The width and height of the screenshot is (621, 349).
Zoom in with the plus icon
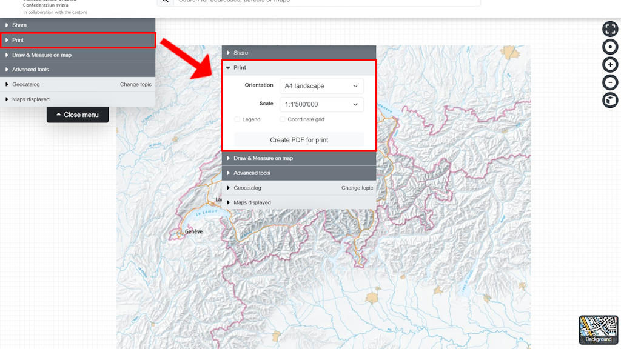(x=609, y=65)
